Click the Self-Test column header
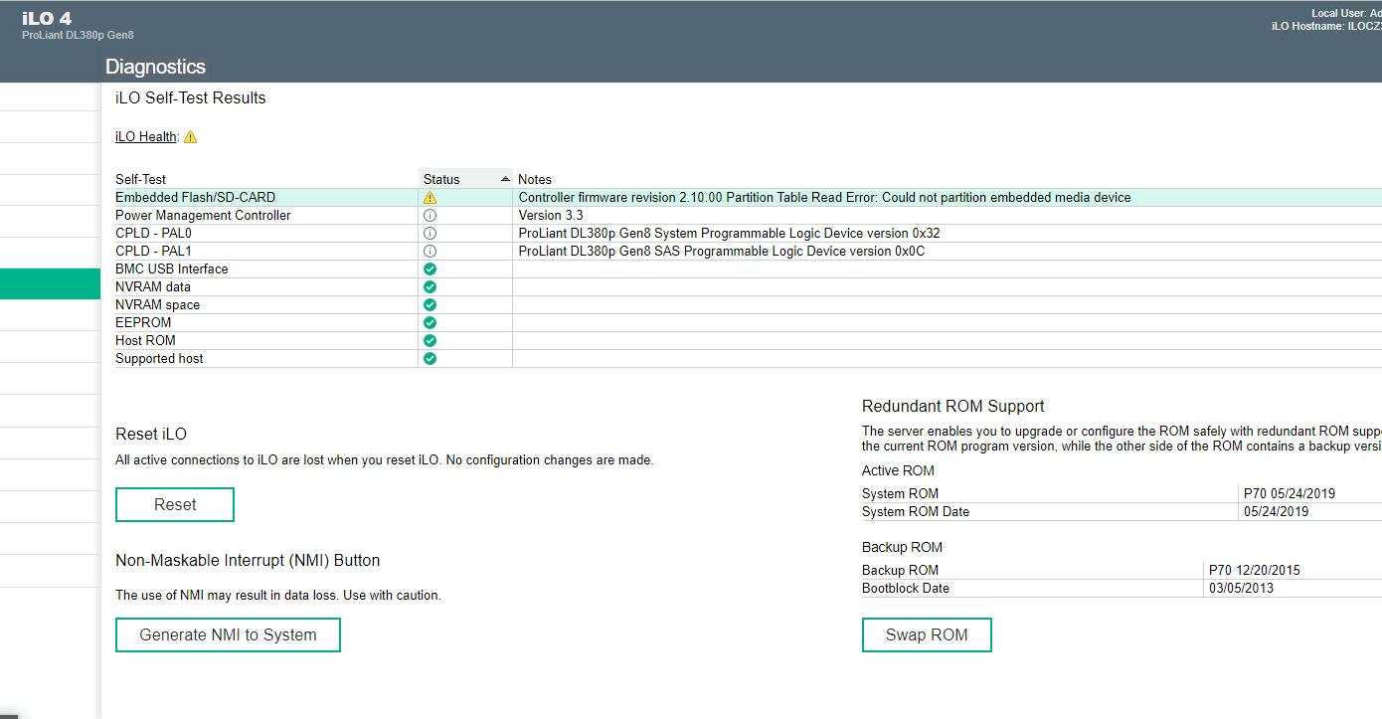 pyautogui.click(x=140, y=180)
